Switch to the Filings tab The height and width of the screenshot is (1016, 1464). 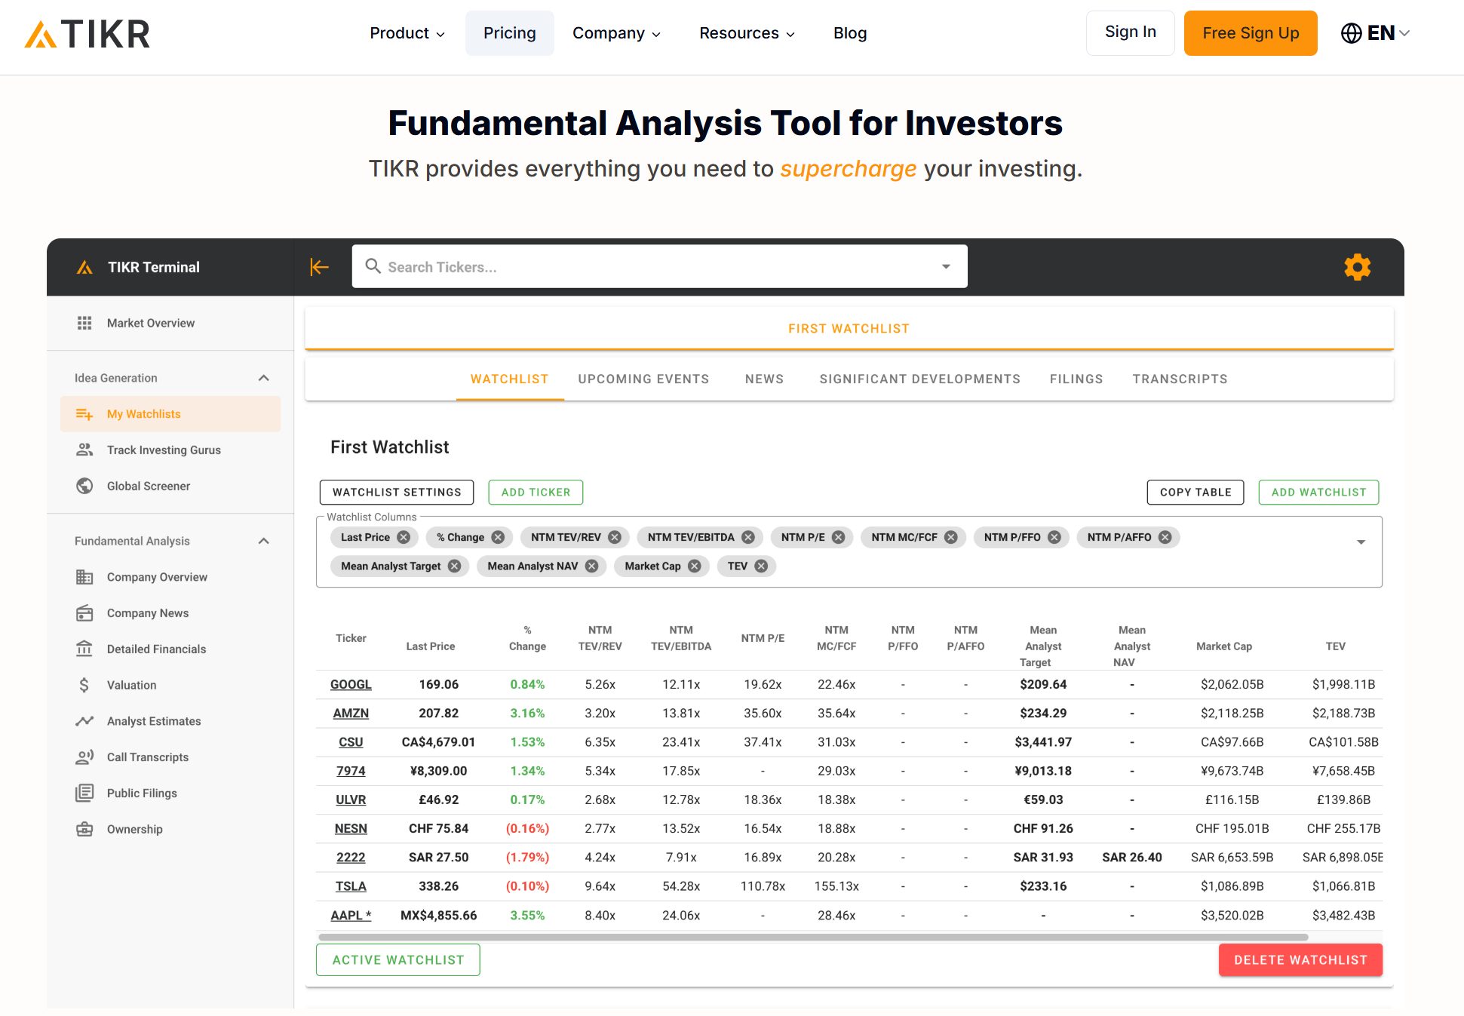(x=1076, y=379)
